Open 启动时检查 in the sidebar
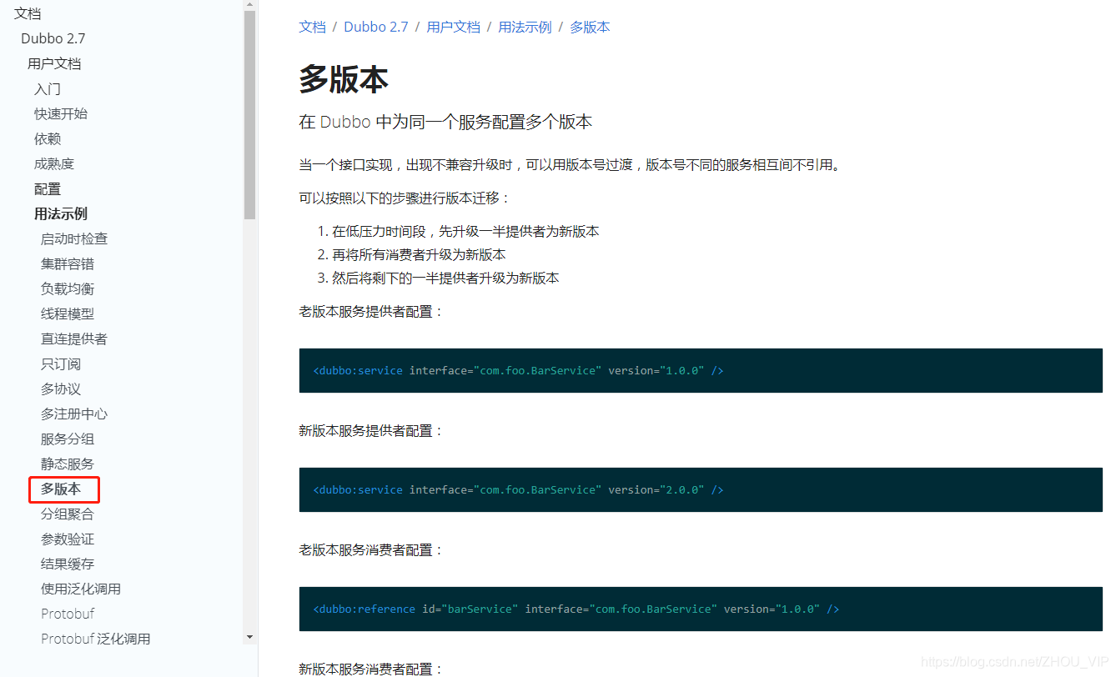This screenshot has width=1116, height=677. [74, 239]
